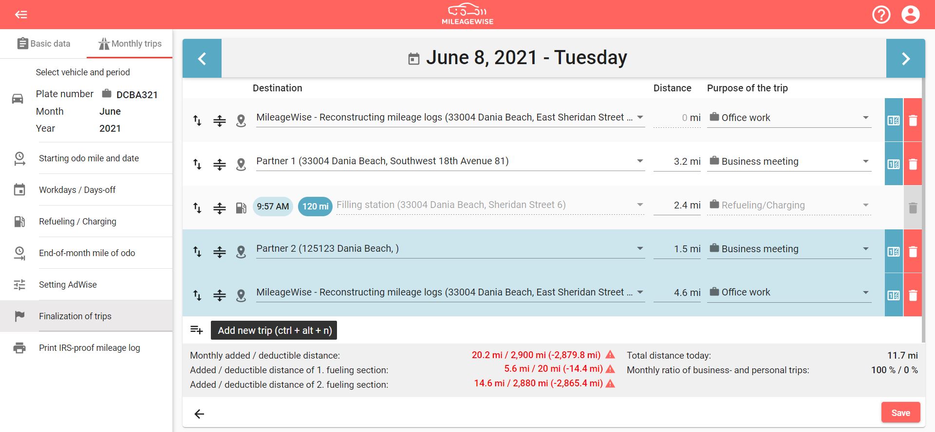935x432 pixels.
Task: Click the 120 mi refuel chip
Action: [315, 207]
